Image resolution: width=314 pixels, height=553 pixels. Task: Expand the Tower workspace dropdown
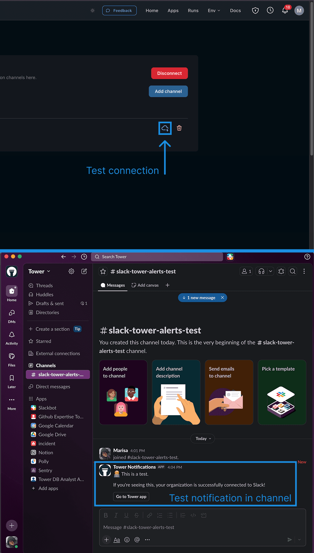(x=39, y=271)
